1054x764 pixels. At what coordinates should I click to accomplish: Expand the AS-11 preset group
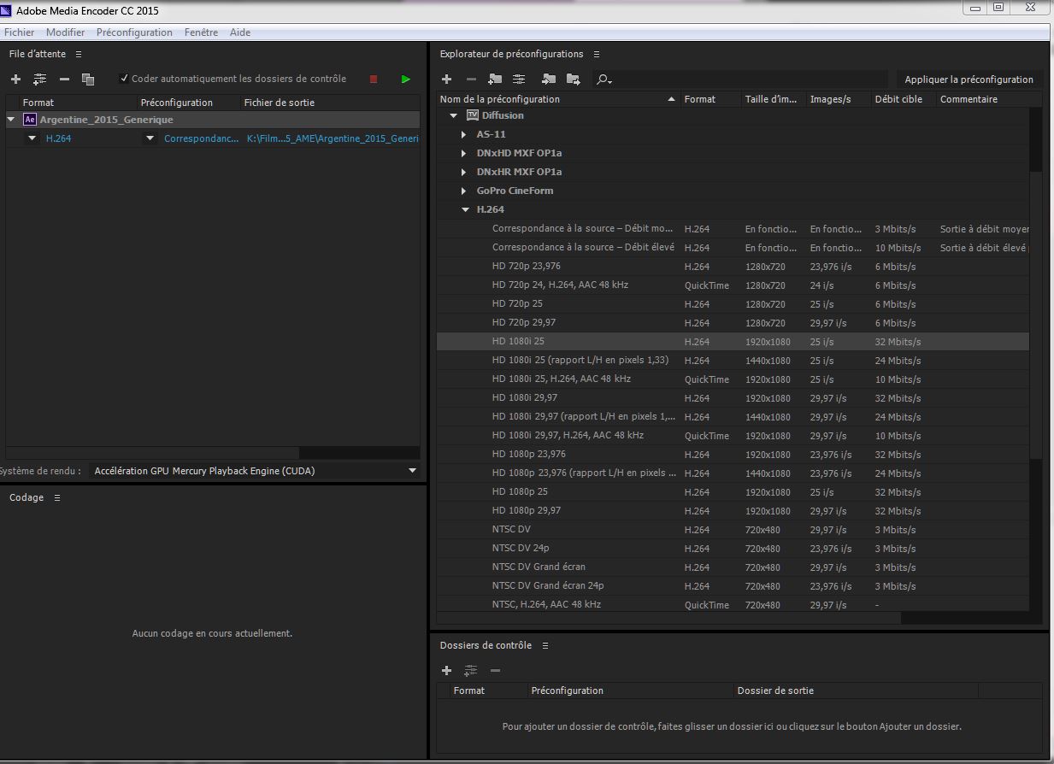[464, 134]
